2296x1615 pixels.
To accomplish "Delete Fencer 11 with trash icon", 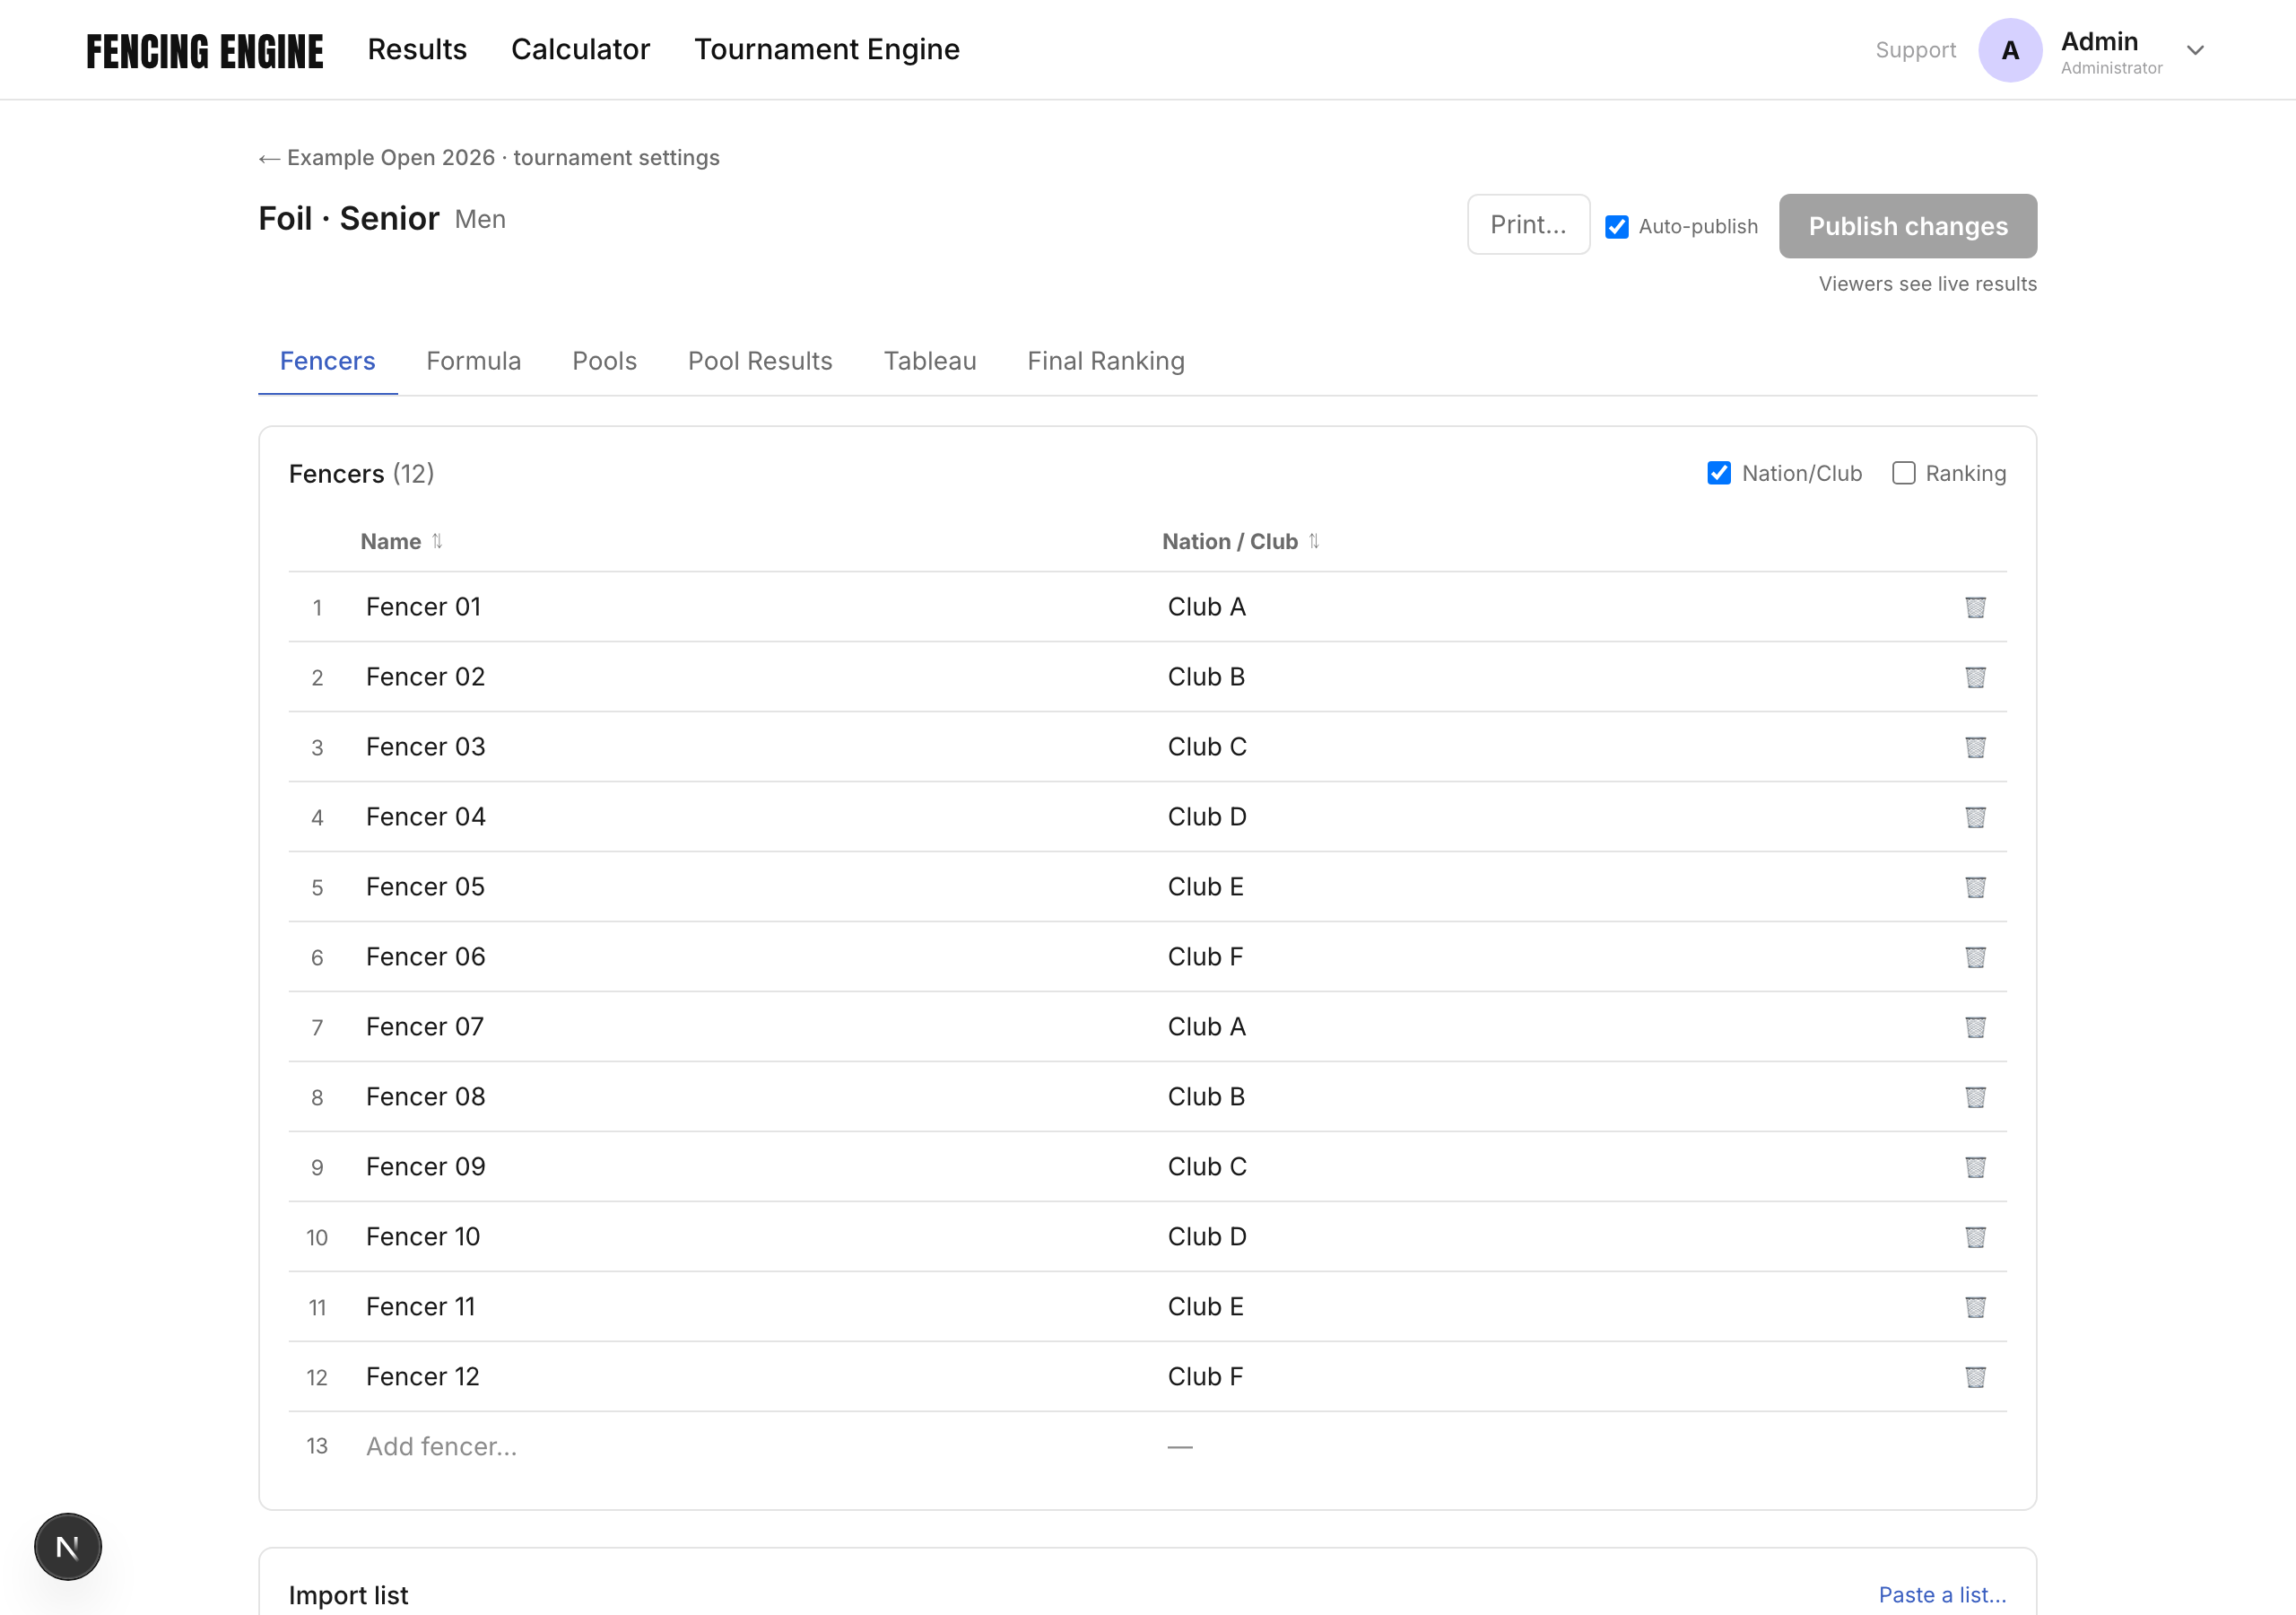I will (x=1975, y=1308).
